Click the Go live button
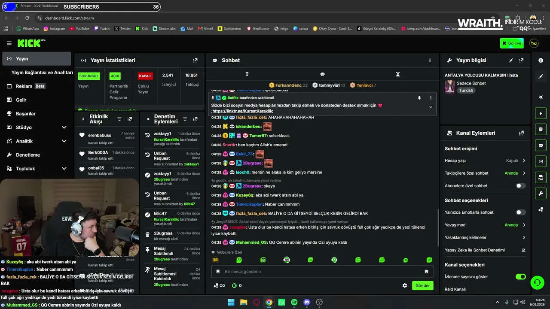The height and width of the screenshot is (309, 550). 512,43
